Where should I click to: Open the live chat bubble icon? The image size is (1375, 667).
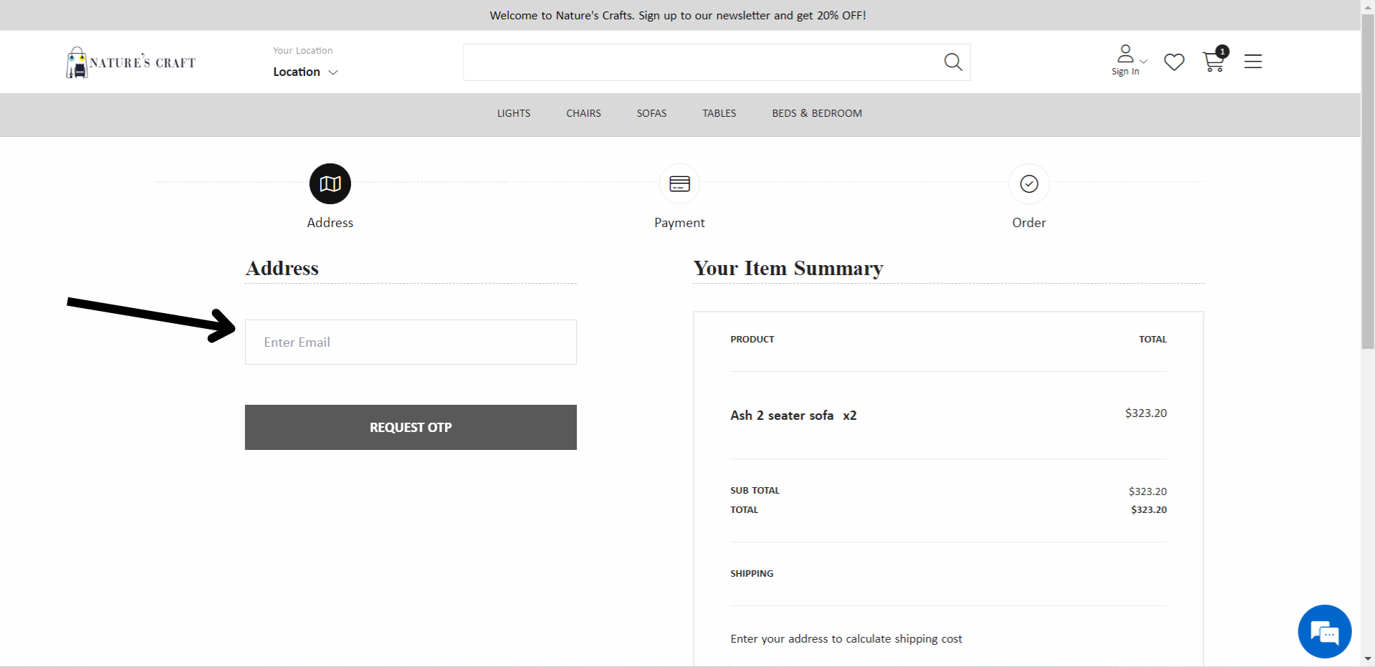click(x=1324, y=631)
